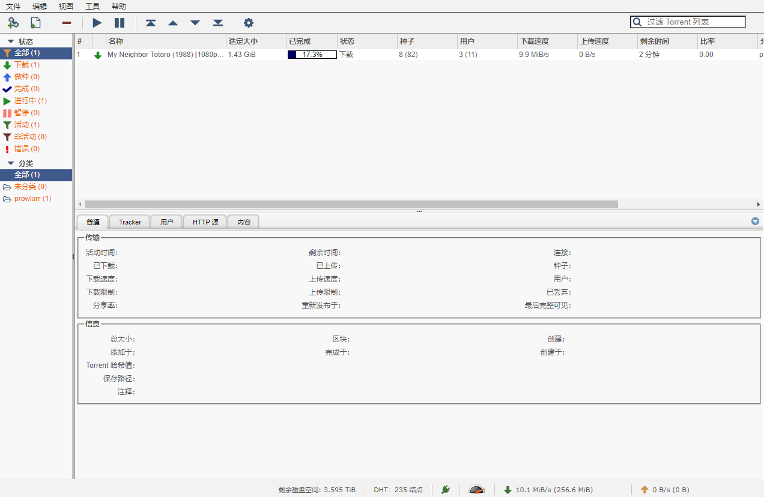Click the 过滤 Torrent 列表 search field
This screenshot has height=497, width=764.
[x=688, y=22]
